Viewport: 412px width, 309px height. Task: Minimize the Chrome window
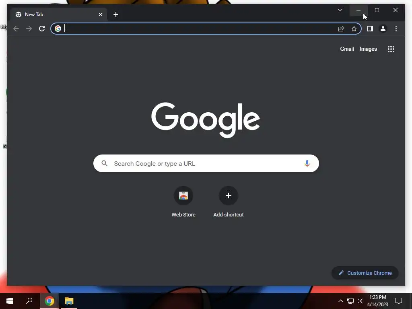(358, 10)
